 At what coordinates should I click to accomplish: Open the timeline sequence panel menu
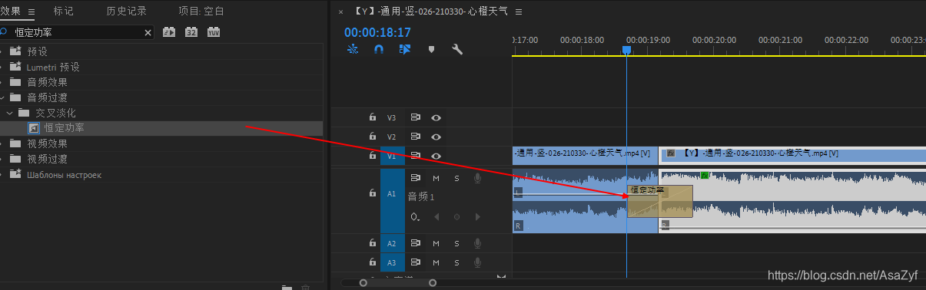[519, 12]
